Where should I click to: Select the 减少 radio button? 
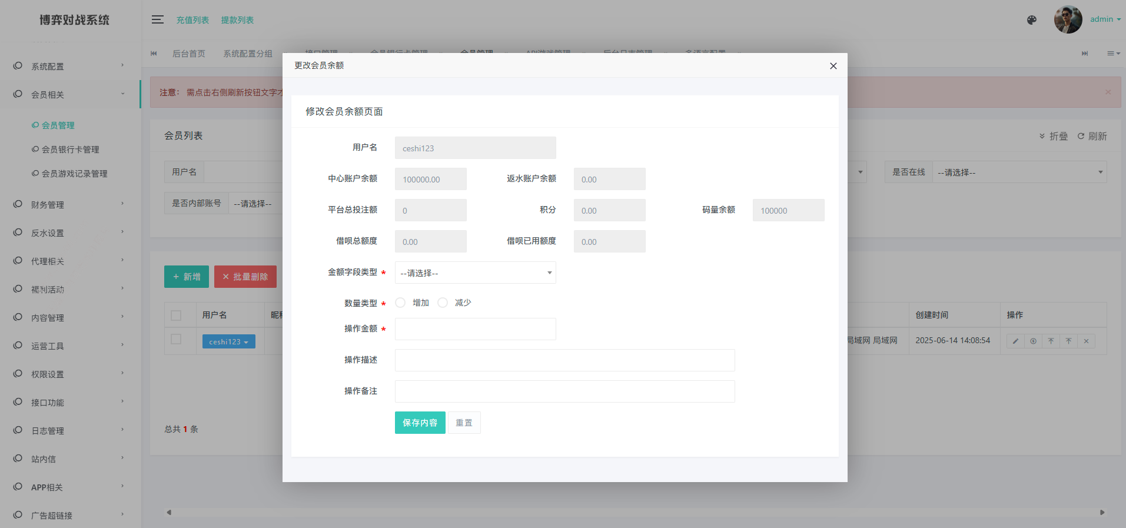443,303
